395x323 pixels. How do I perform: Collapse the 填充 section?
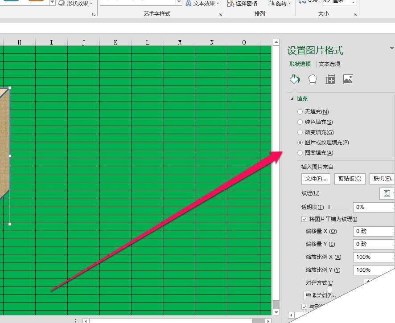pos(292,99)
